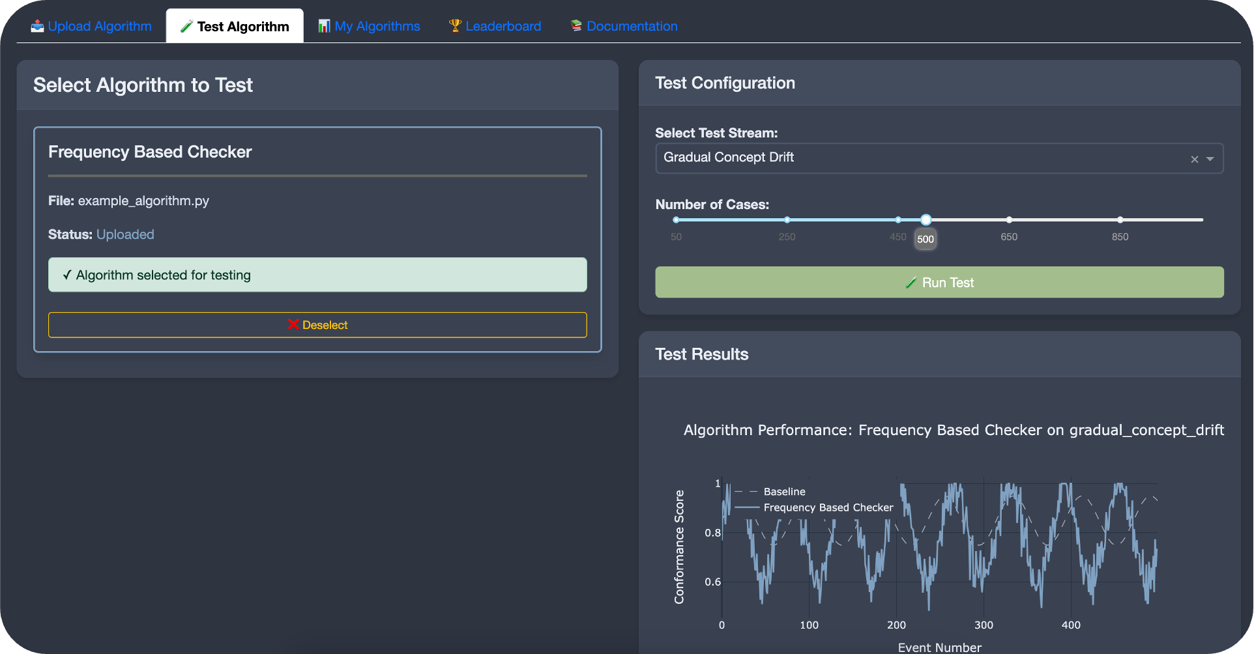1254x654 pixels.
Task: Click the test tube icon in Run Test
Action: (911, 283)
